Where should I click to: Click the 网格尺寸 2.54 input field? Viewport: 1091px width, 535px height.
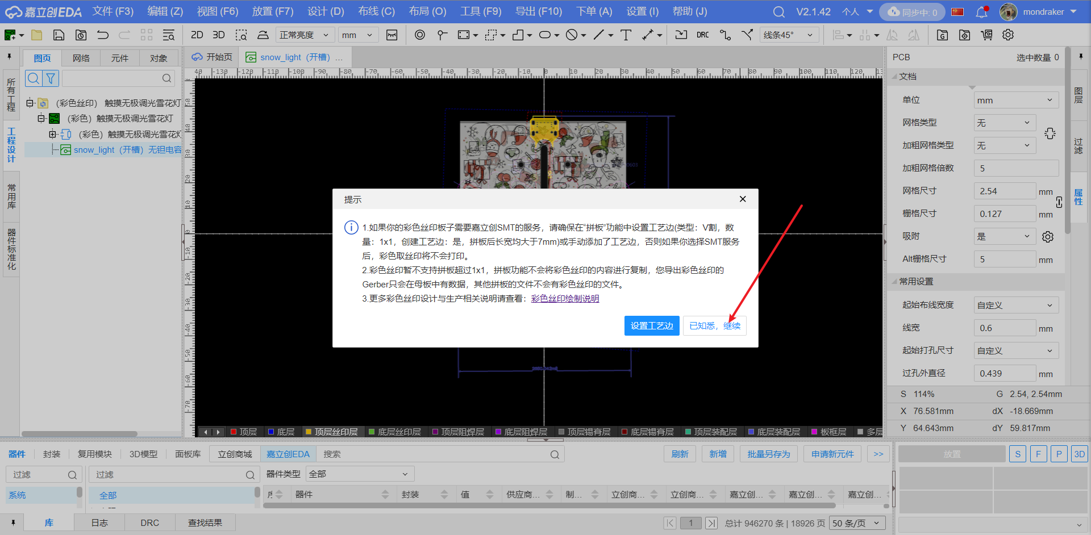(x=1005, y=191)
